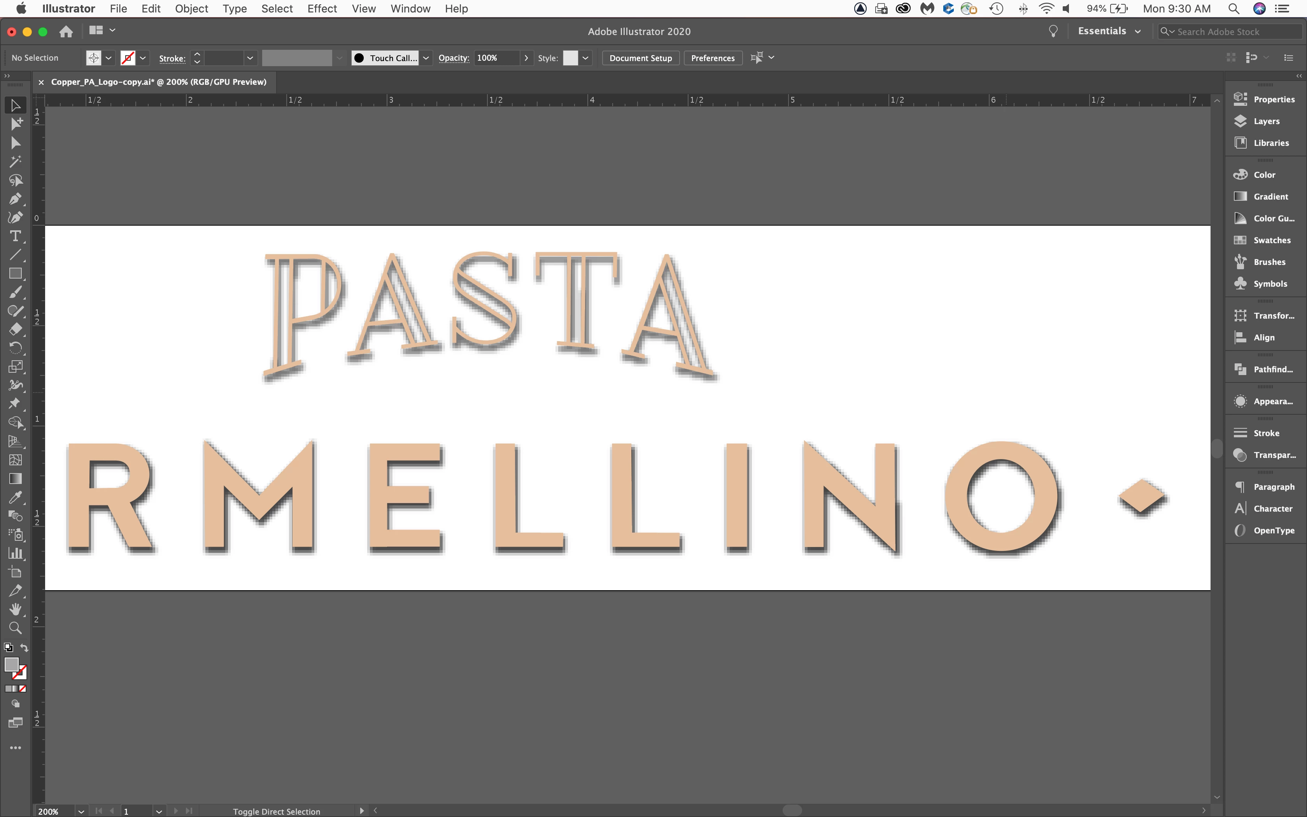This screenshot has height=817, width=1307.
Task: Open the Touch Calligraphic brush dropdown
Action: [426, 58]
